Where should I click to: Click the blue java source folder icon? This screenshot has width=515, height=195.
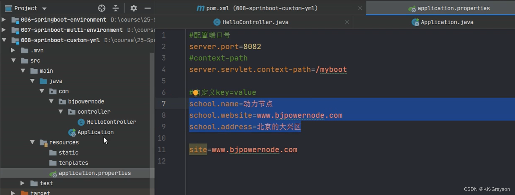click(43, 81)
